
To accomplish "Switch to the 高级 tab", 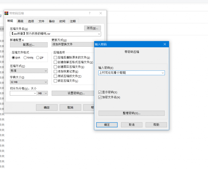I will 21,21.
